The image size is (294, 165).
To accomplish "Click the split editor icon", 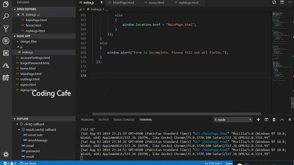I will pyautogui.click(x=282, y=2).
